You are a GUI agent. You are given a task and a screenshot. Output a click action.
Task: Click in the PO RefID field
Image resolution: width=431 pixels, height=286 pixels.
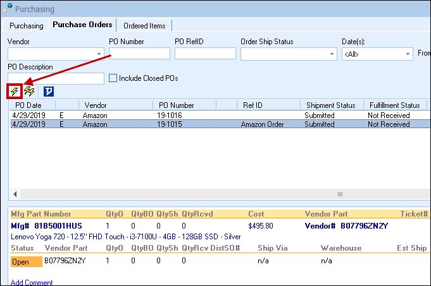[x=205, y=54]
